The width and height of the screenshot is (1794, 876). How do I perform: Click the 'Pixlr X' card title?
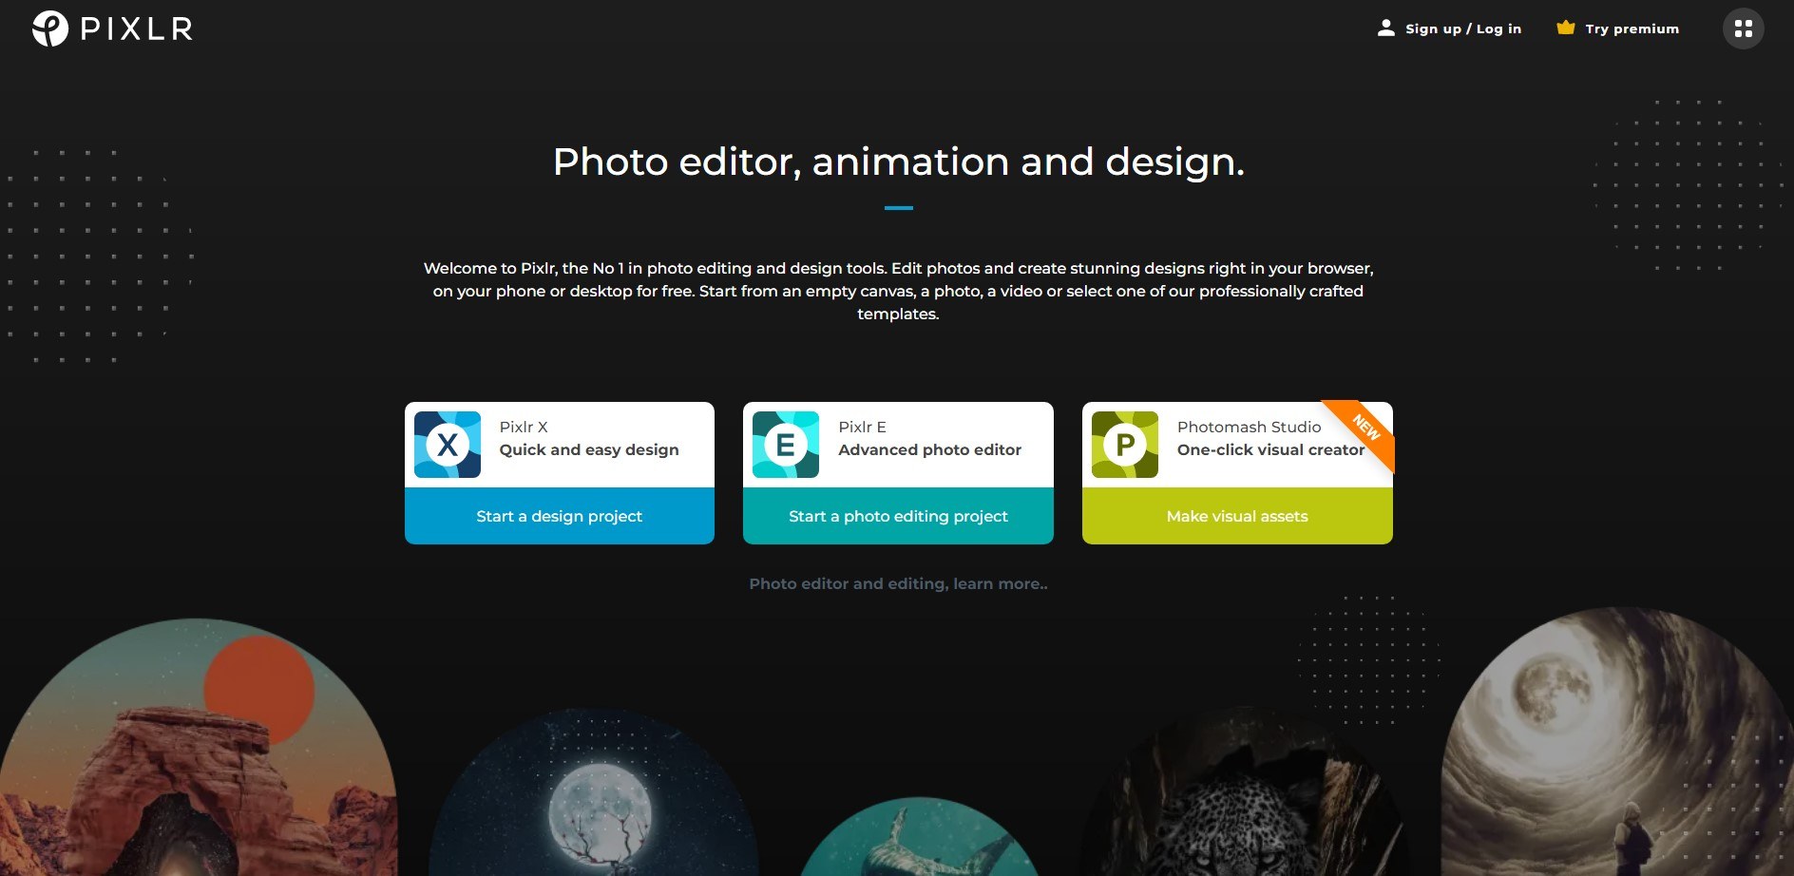[x=524, y=427]
